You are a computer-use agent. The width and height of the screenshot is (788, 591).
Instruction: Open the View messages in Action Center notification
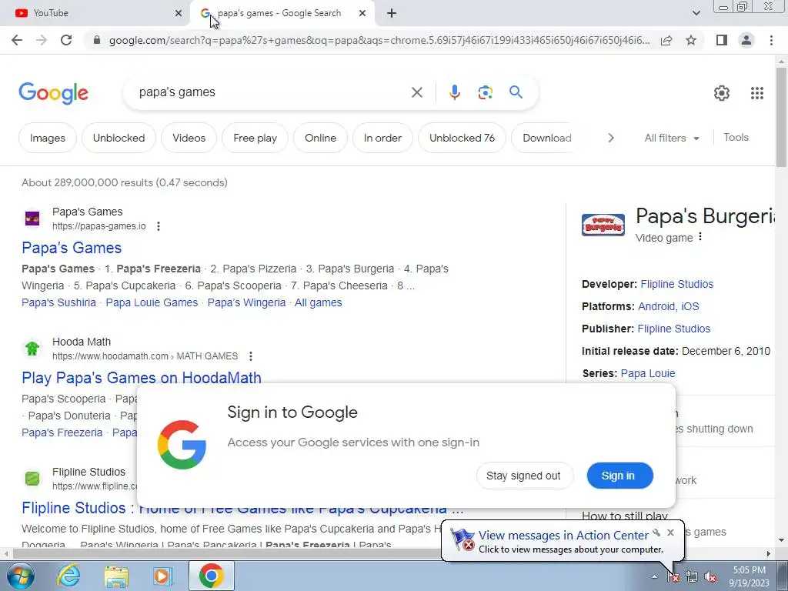563,536
